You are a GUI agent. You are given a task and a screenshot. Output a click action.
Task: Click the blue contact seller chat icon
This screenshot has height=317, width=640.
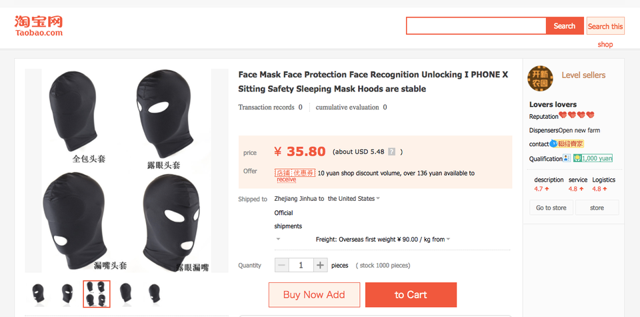tap(553, 143)
